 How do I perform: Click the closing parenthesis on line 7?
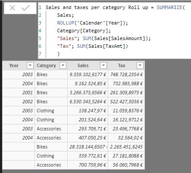point(58,54)
